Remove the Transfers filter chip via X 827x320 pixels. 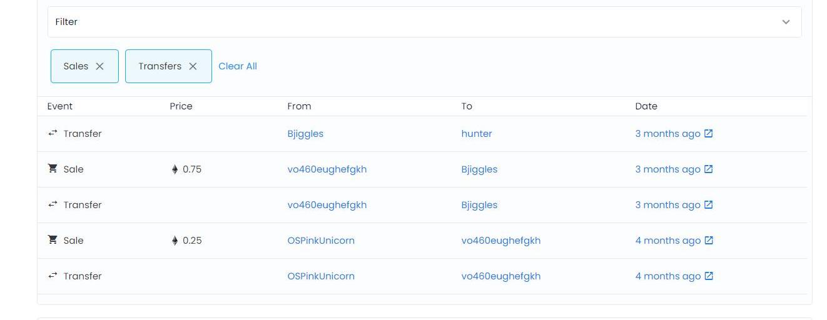193,66
